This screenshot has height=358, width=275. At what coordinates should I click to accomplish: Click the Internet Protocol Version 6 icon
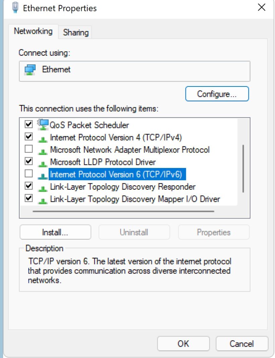[x=43, y=174]
